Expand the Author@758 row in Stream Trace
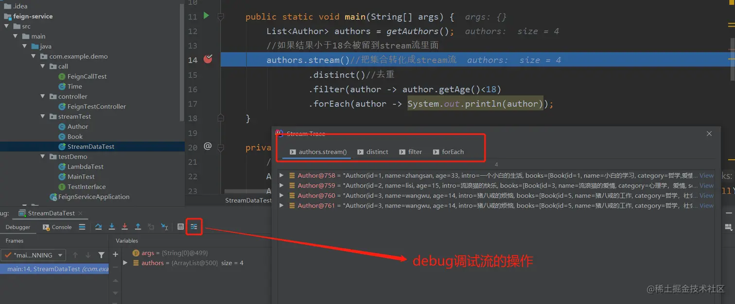 click(x=281, y=176)
